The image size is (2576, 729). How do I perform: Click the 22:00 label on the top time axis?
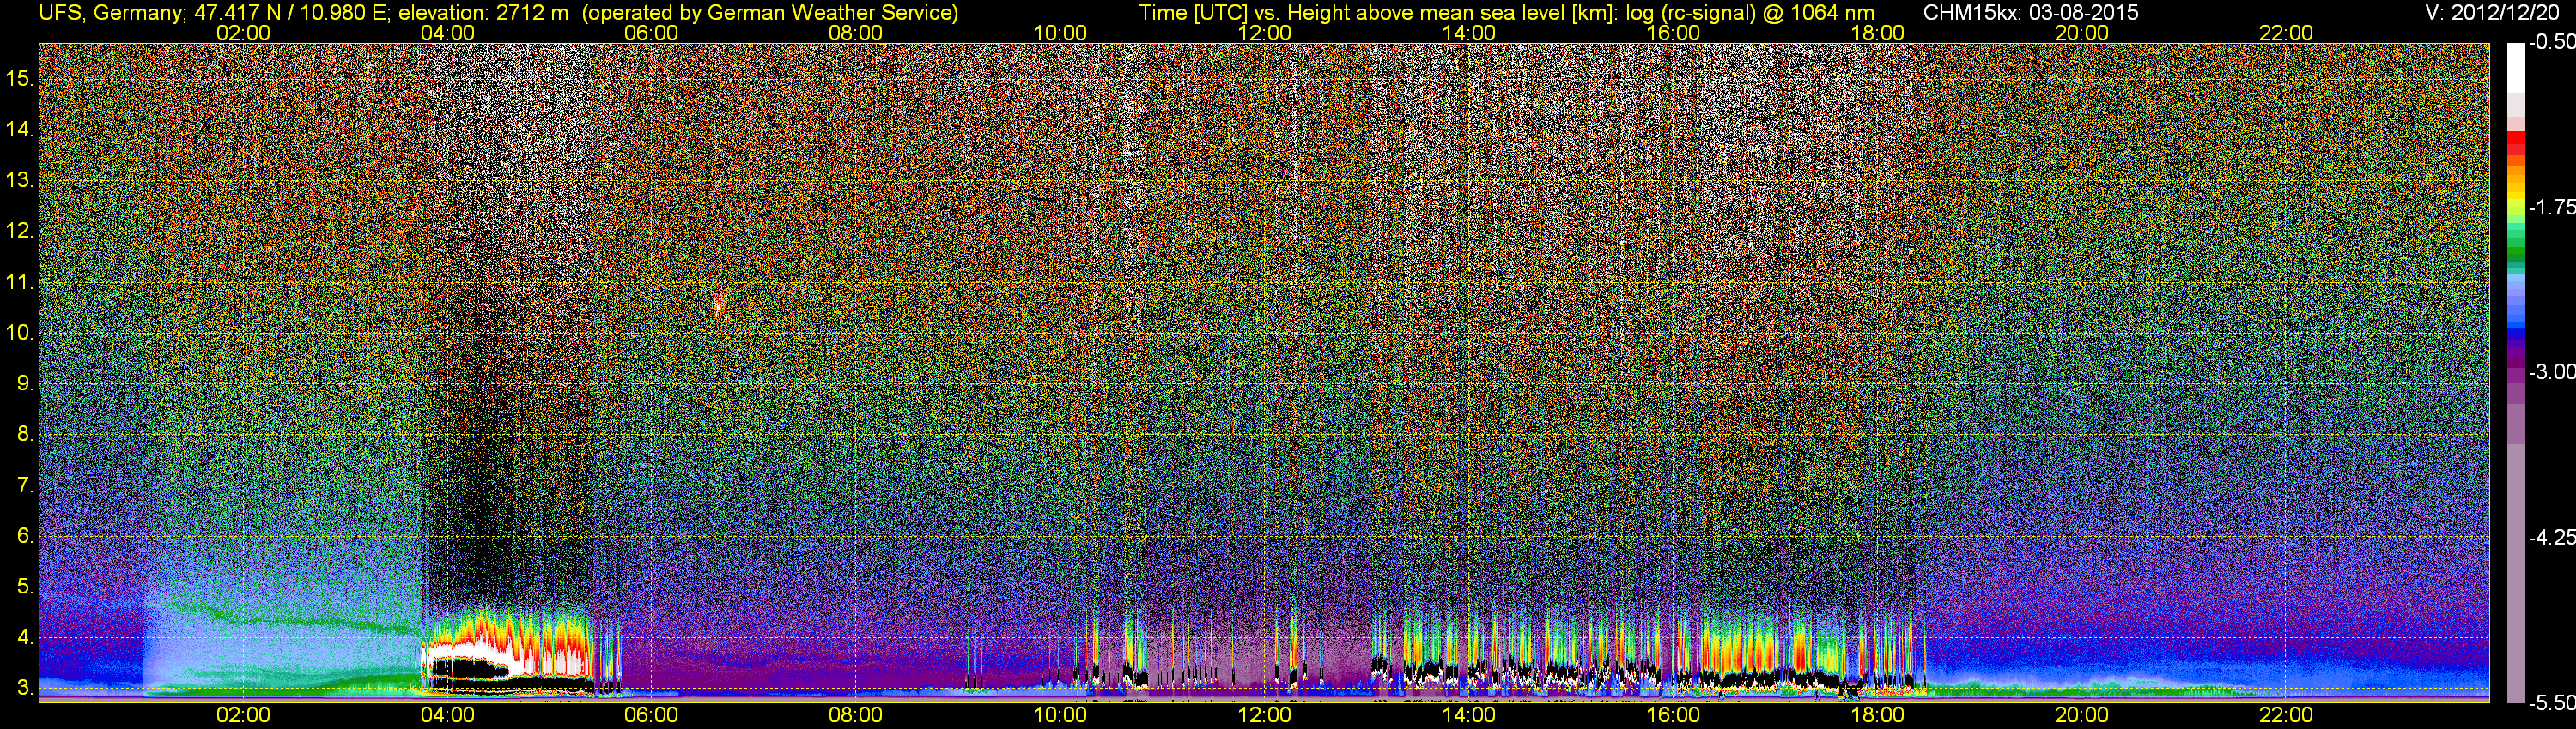point(2286,33)
